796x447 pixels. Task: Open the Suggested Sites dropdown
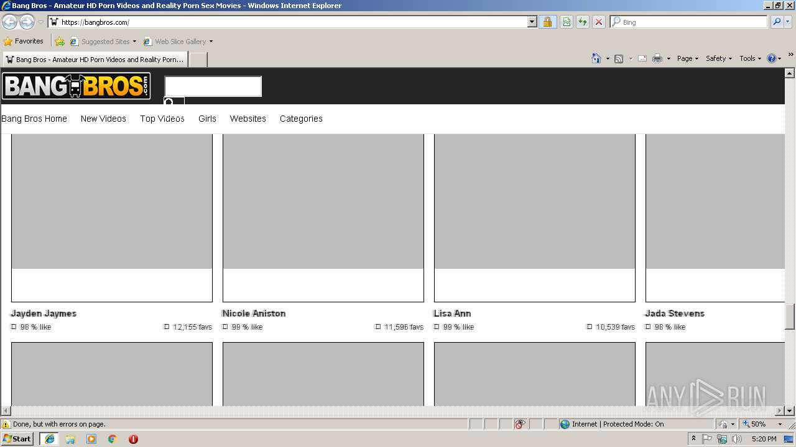103,42
